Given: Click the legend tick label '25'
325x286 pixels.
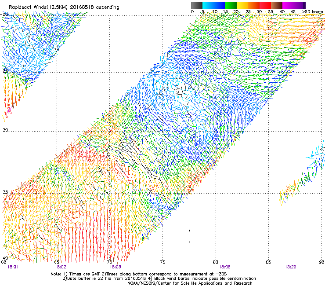Looking at the screenshot, I should [x=248, y=12].
